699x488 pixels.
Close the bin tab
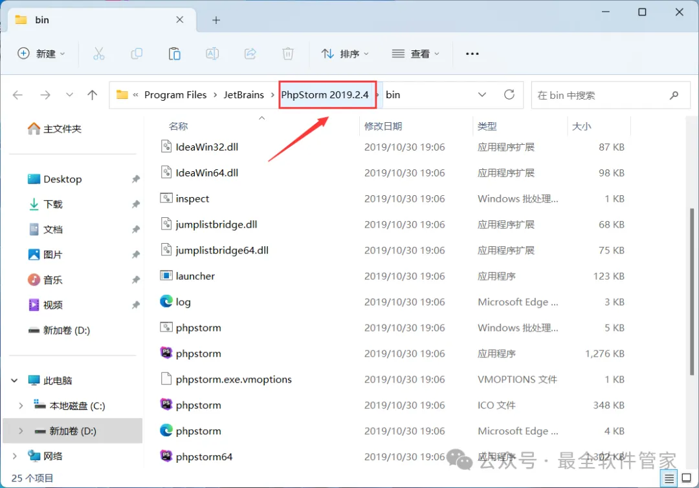[x=180, y=19]
